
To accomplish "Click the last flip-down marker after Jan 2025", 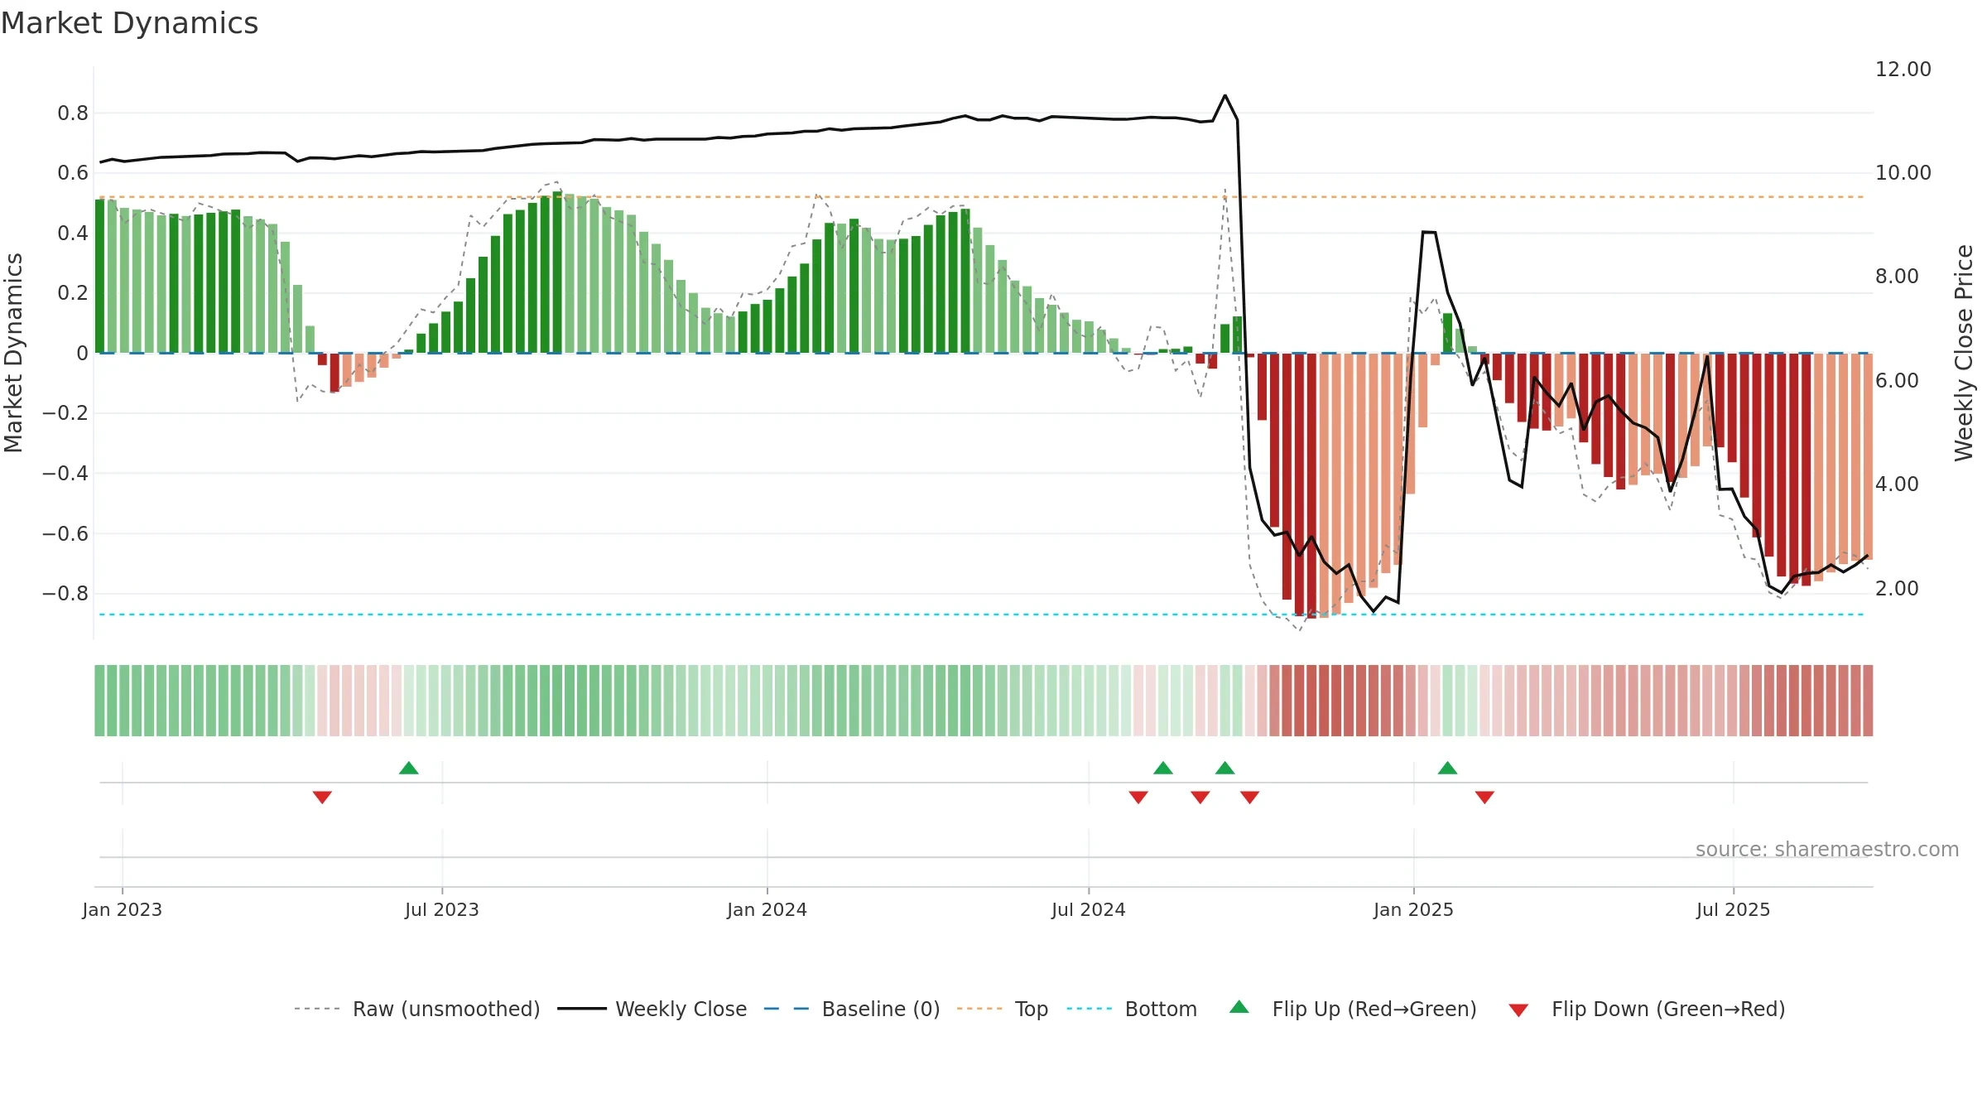I will (1484, 798).
